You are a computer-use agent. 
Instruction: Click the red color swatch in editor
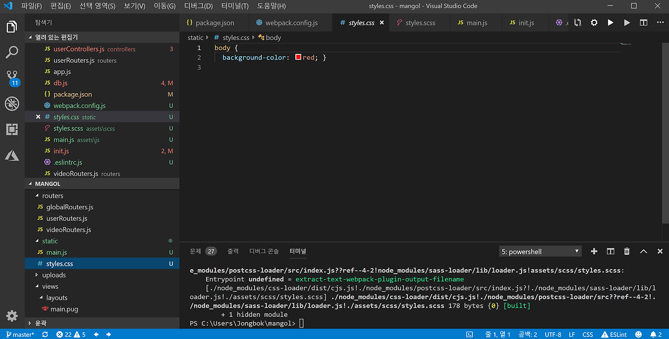[x=298, y=57]
